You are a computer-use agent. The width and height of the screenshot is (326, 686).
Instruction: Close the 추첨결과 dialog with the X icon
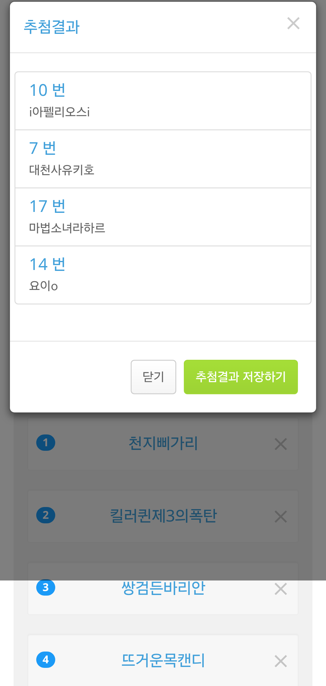click(293, 23)
